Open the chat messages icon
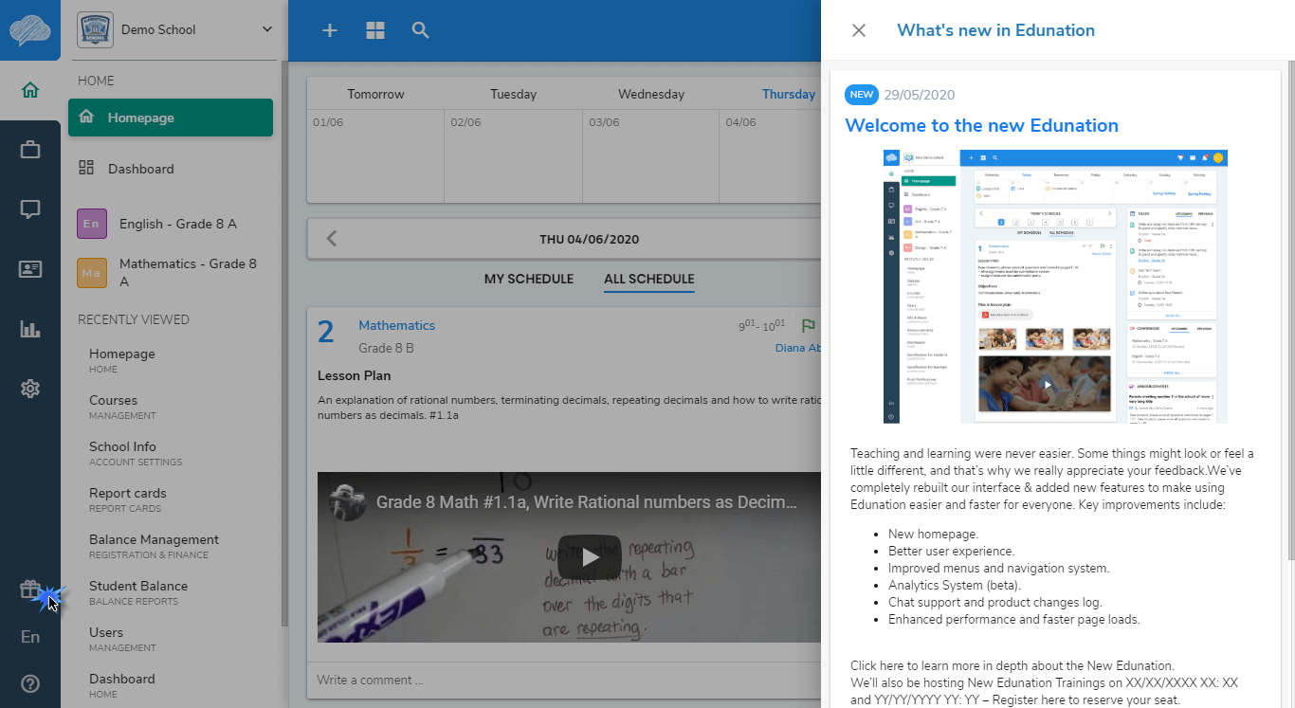This screenshot has width=1295, height=708. [x=30, y=209]
